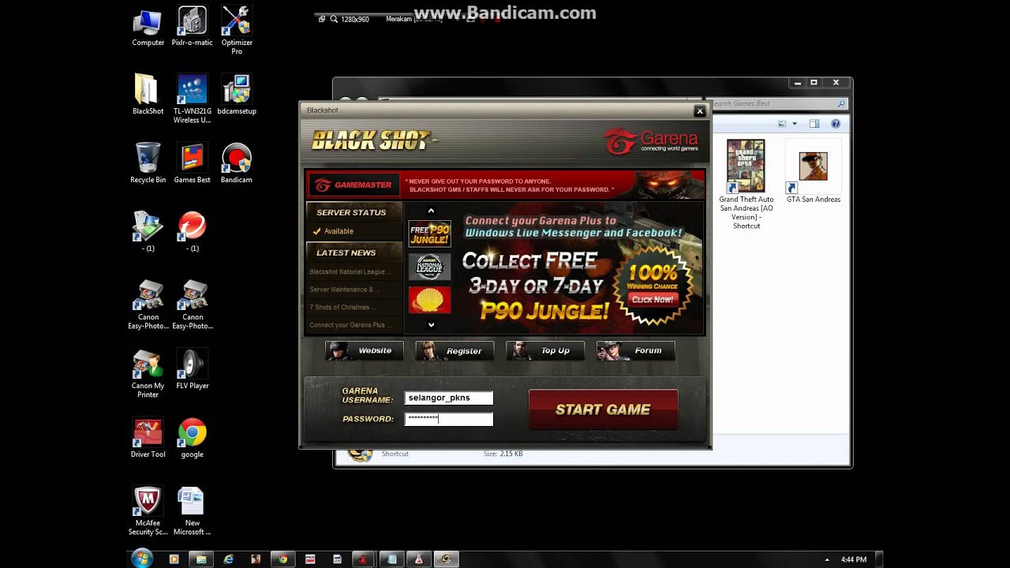Image resolution: width=1010 pixels, height=568 pixels.
Task: Open the Pixlr-o-matic desktop icon
Action: coord(192,27)
